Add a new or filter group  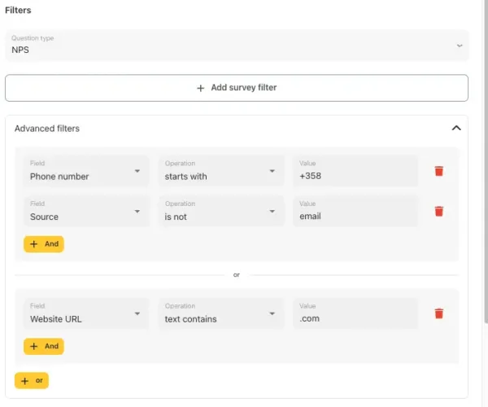pyautogui.click(x=32, y=380)
